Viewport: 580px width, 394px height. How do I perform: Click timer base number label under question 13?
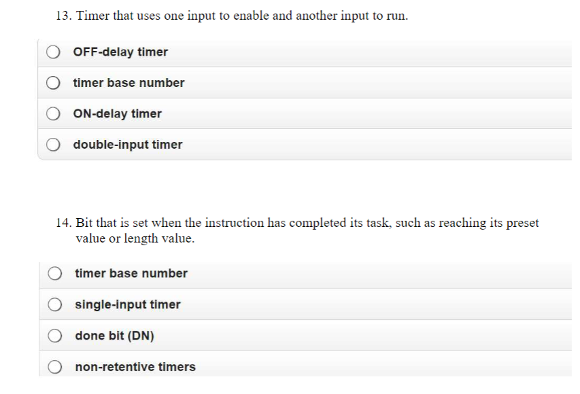pyautogui.click(x=129, y=82)
